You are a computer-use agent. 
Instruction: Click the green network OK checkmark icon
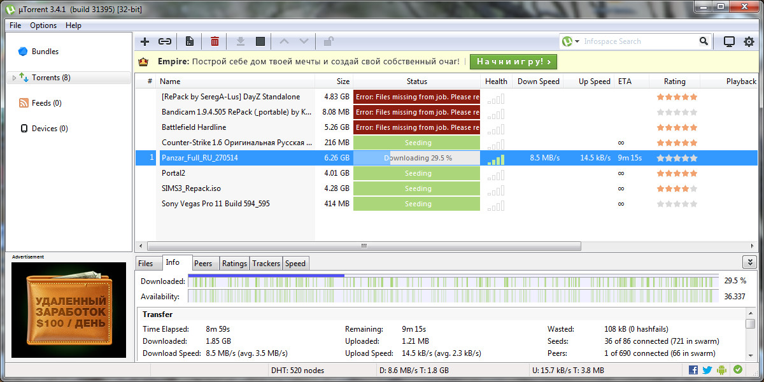(737, 369)
